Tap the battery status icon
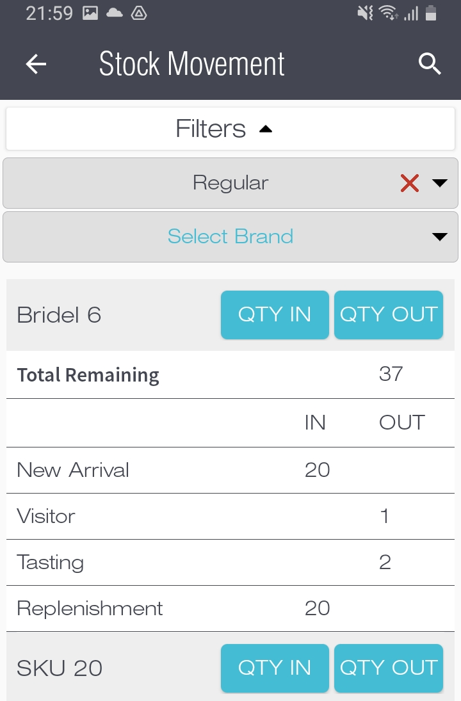Image resolution: width=461 pixels, height=701 pixels. pos(431,13)
